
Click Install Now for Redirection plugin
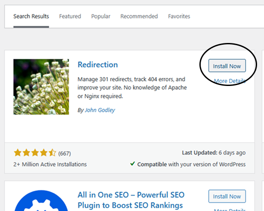pos(227,66)
